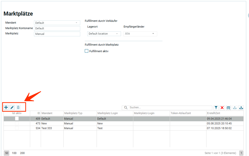Viewport: 249px width, 156px height.
Task: Click the Marktplatz Kontoname input field
Action: (57, 28)
